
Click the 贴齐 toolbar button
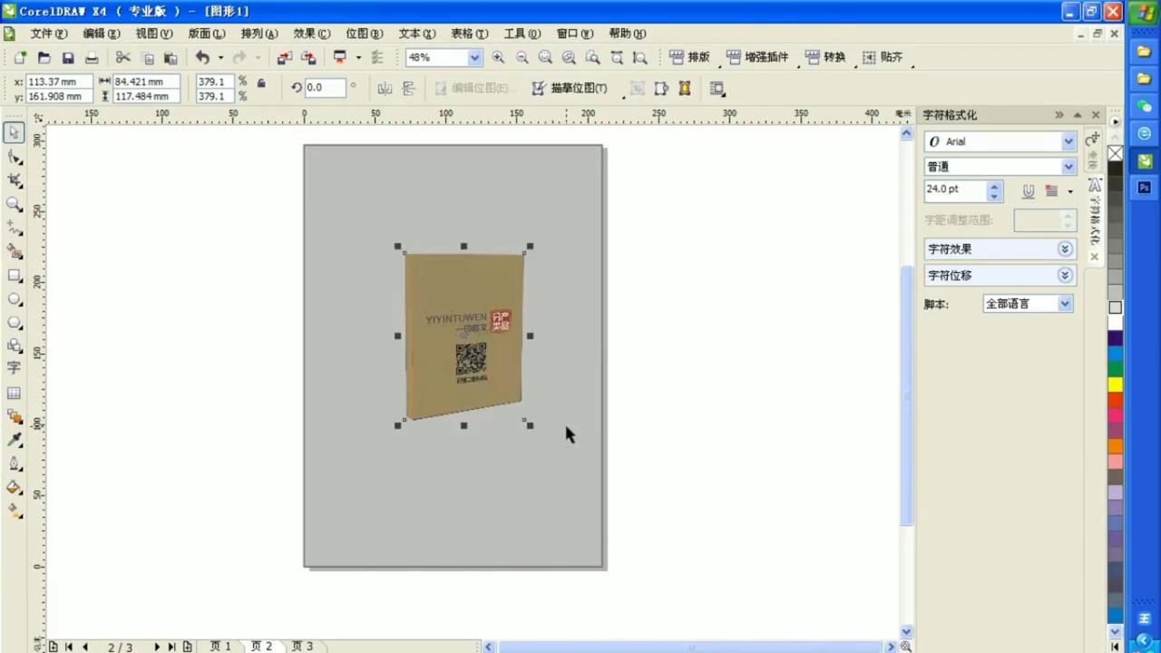tap(883, 57)
